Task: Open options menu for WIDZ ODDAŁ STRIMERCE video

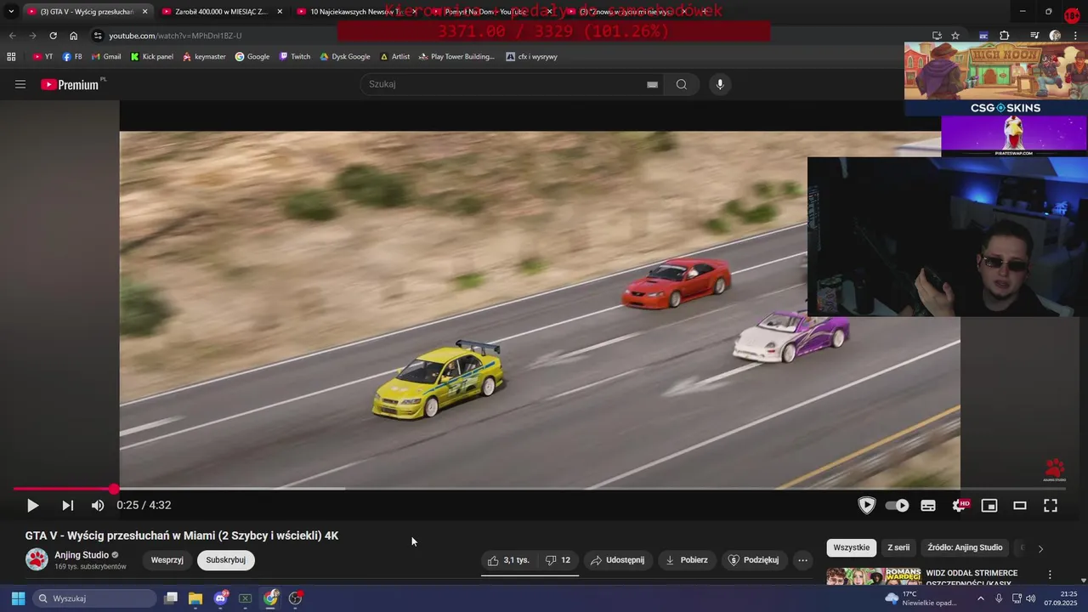Action: 1050,575
